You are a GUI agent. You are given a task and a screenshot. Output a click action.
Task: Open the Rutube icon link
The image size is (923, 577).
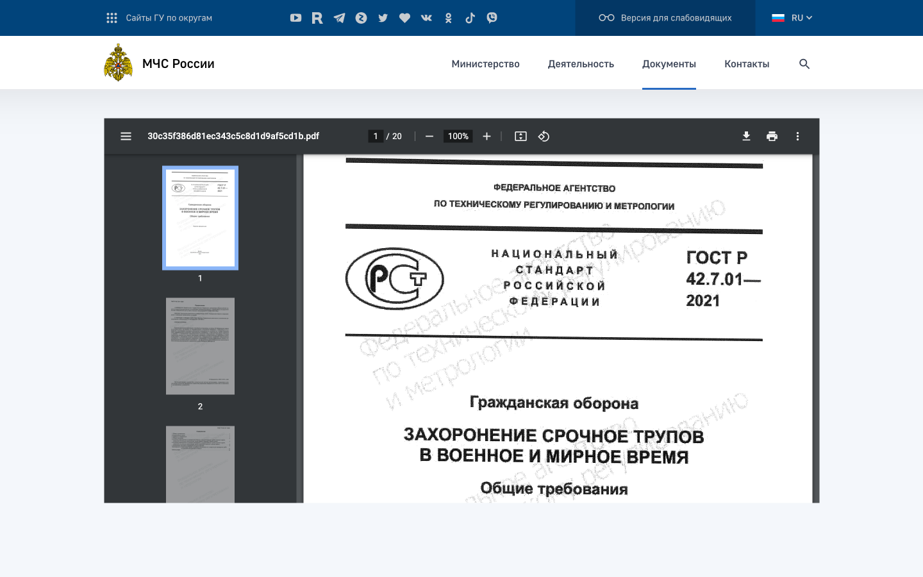pos(317,18)
